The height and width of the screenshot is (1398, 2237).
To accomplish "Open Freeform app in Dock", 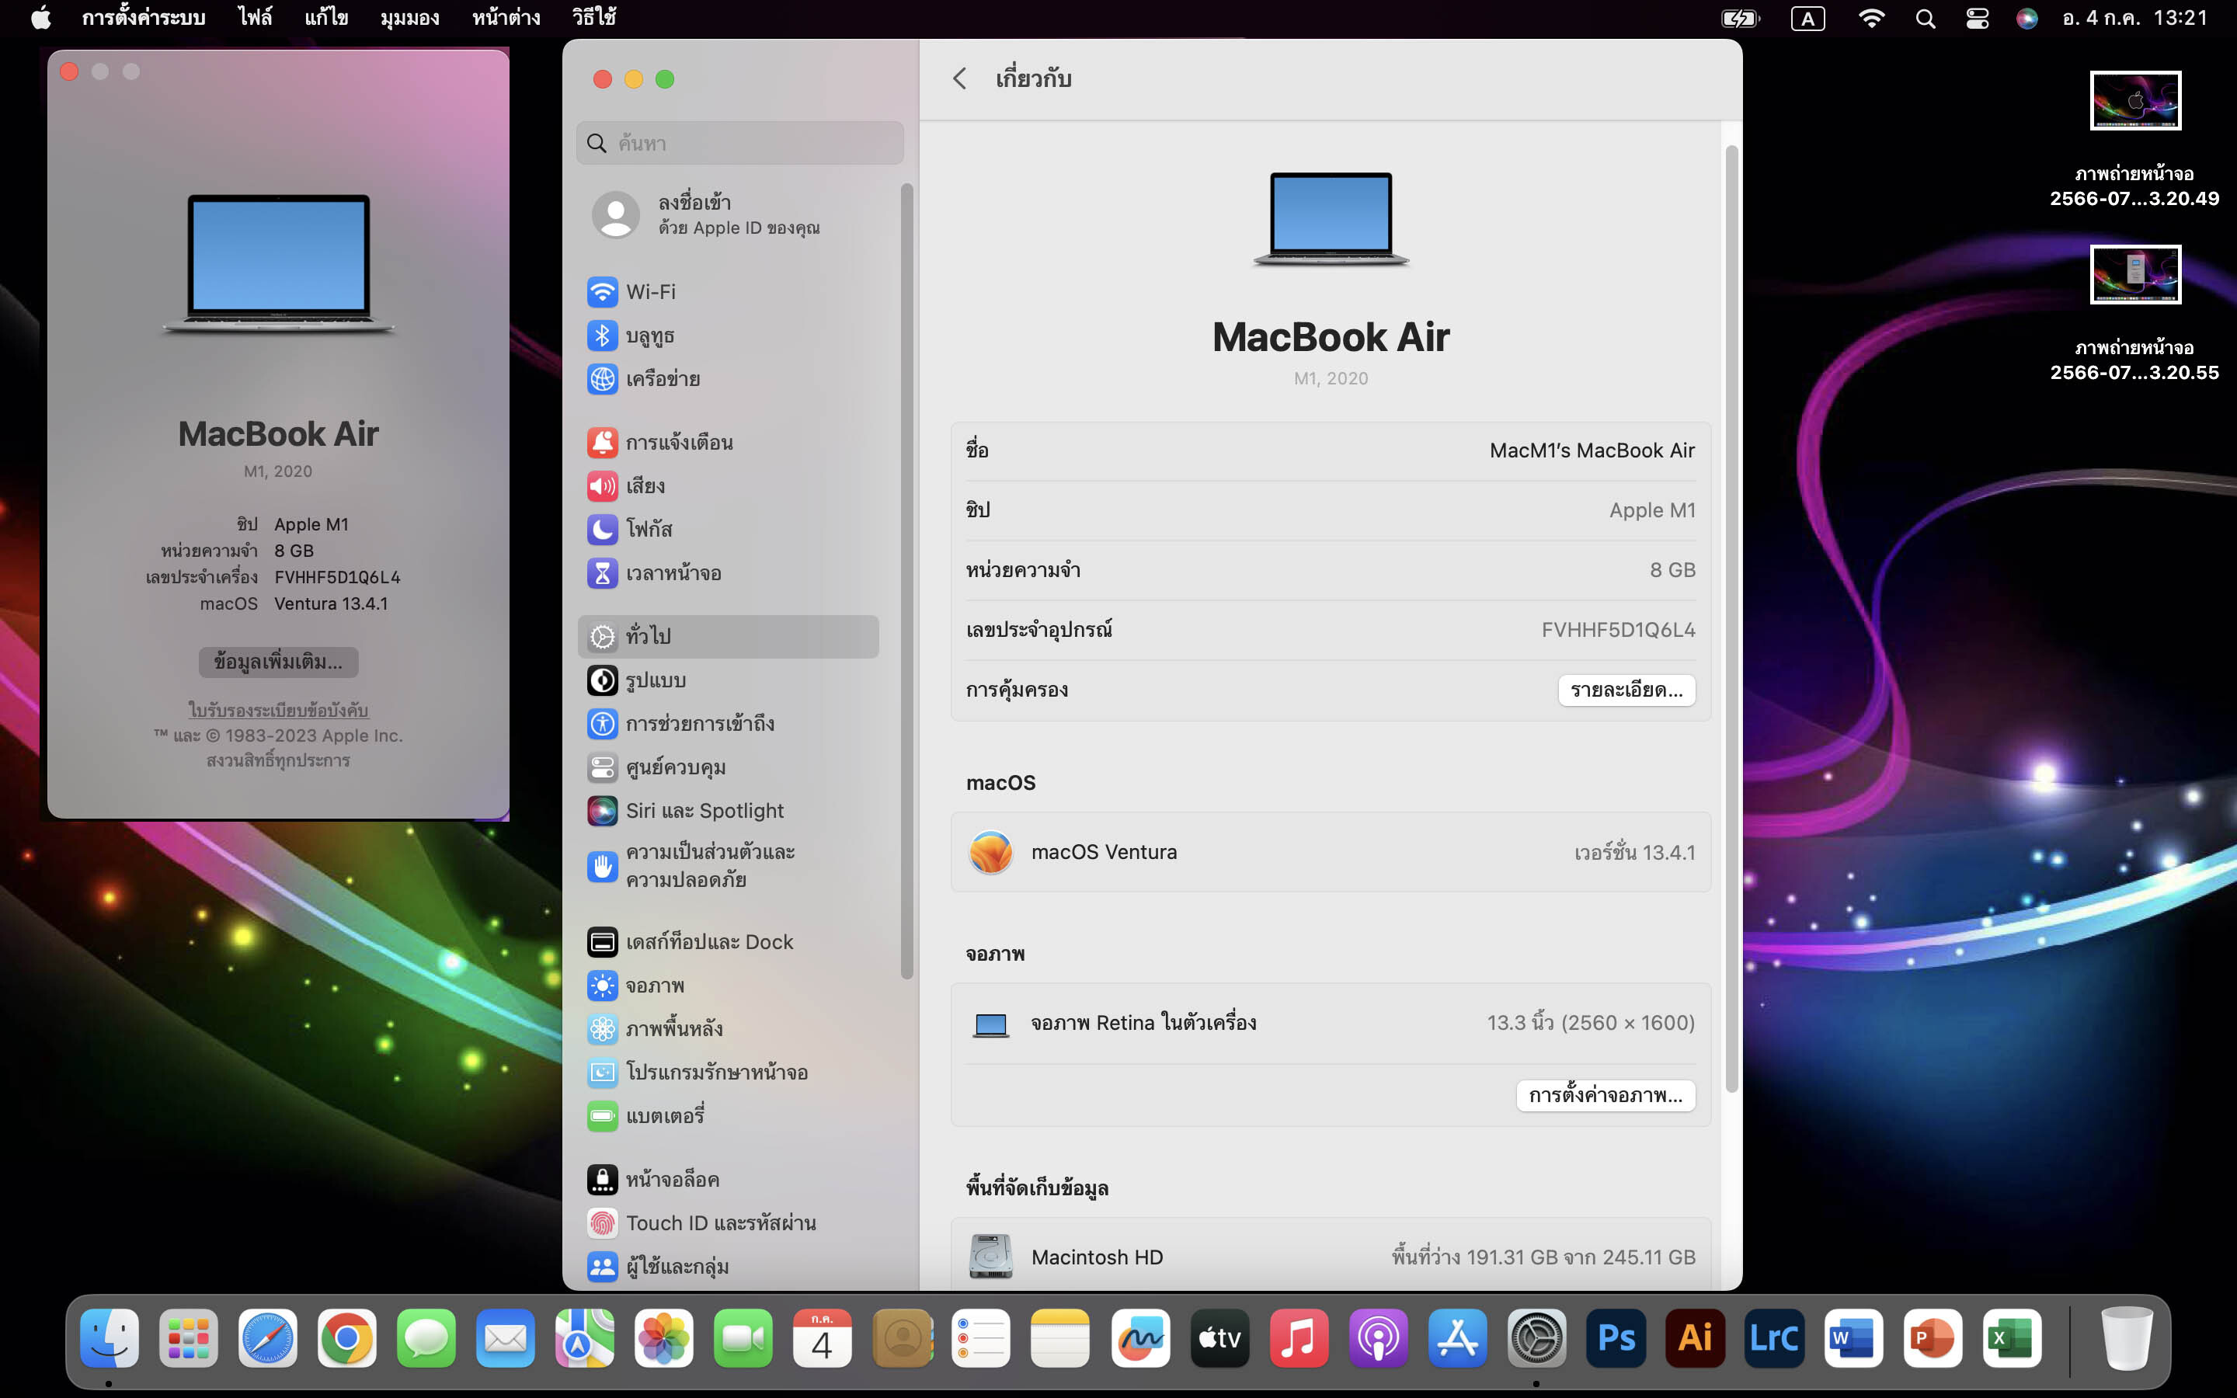I will [x=1139, y=1338].
